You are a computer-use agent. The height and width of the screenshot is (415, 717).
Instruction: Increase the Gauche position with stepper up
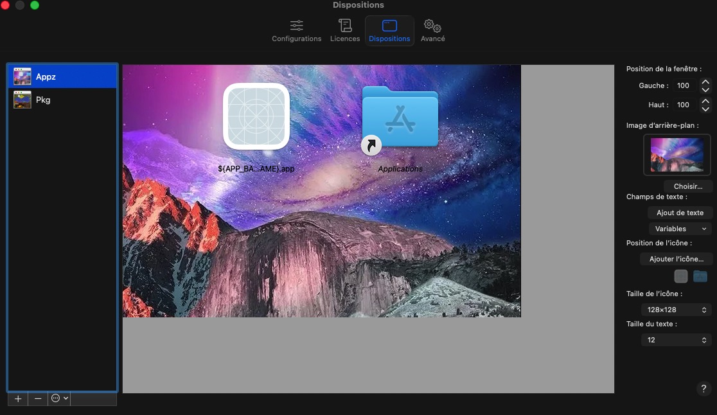[705, 82]
